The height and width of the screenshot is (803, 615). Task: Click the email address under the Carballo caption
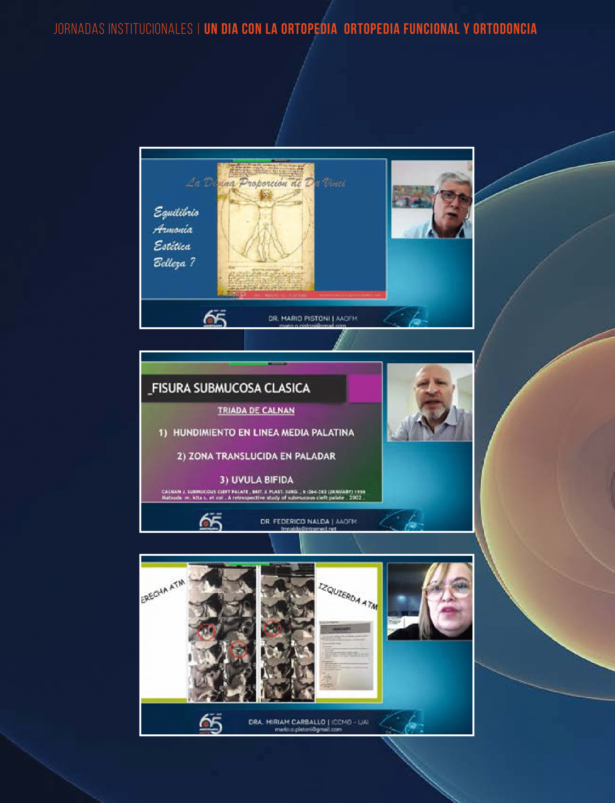[x=308, y=729]
